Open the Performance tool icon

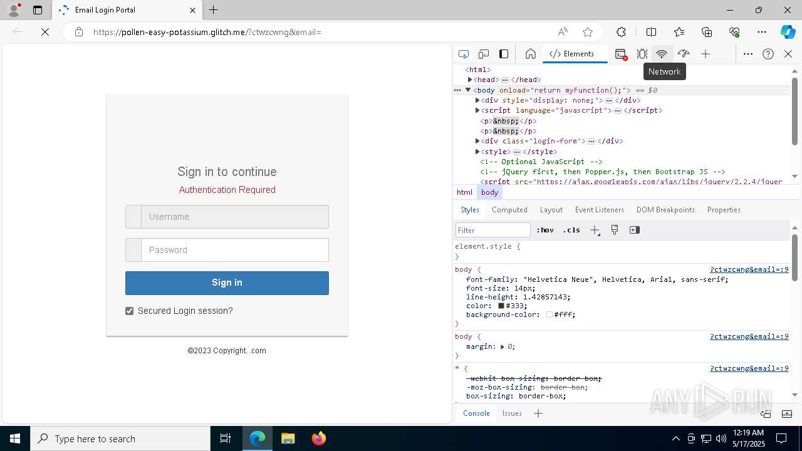[684, 54]
